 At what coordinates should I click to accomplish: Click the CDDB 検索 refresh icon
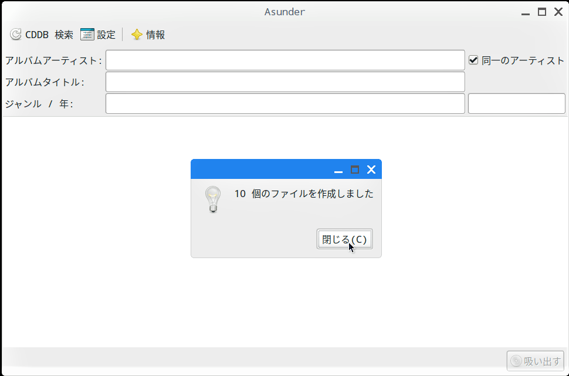tap(16, 35)
